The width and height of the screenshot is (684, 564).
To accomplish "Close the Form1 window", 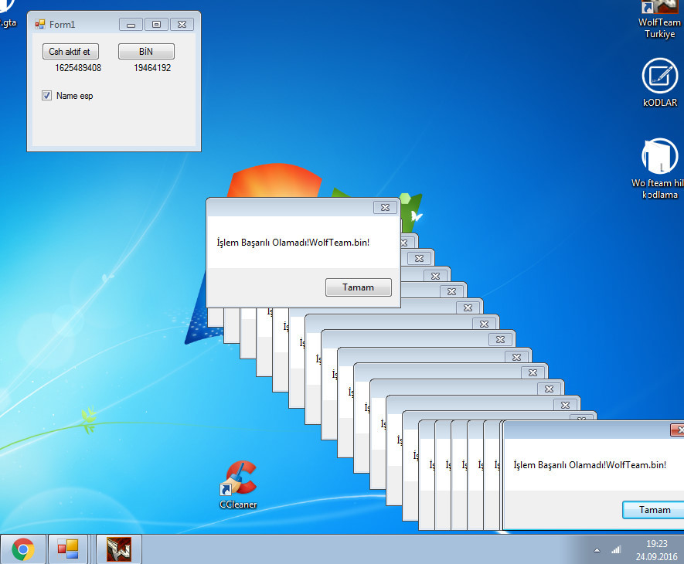I will 182,25.
